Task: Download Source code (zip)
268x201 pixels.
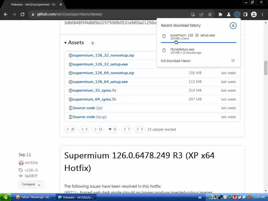Action: click(88, 108)
